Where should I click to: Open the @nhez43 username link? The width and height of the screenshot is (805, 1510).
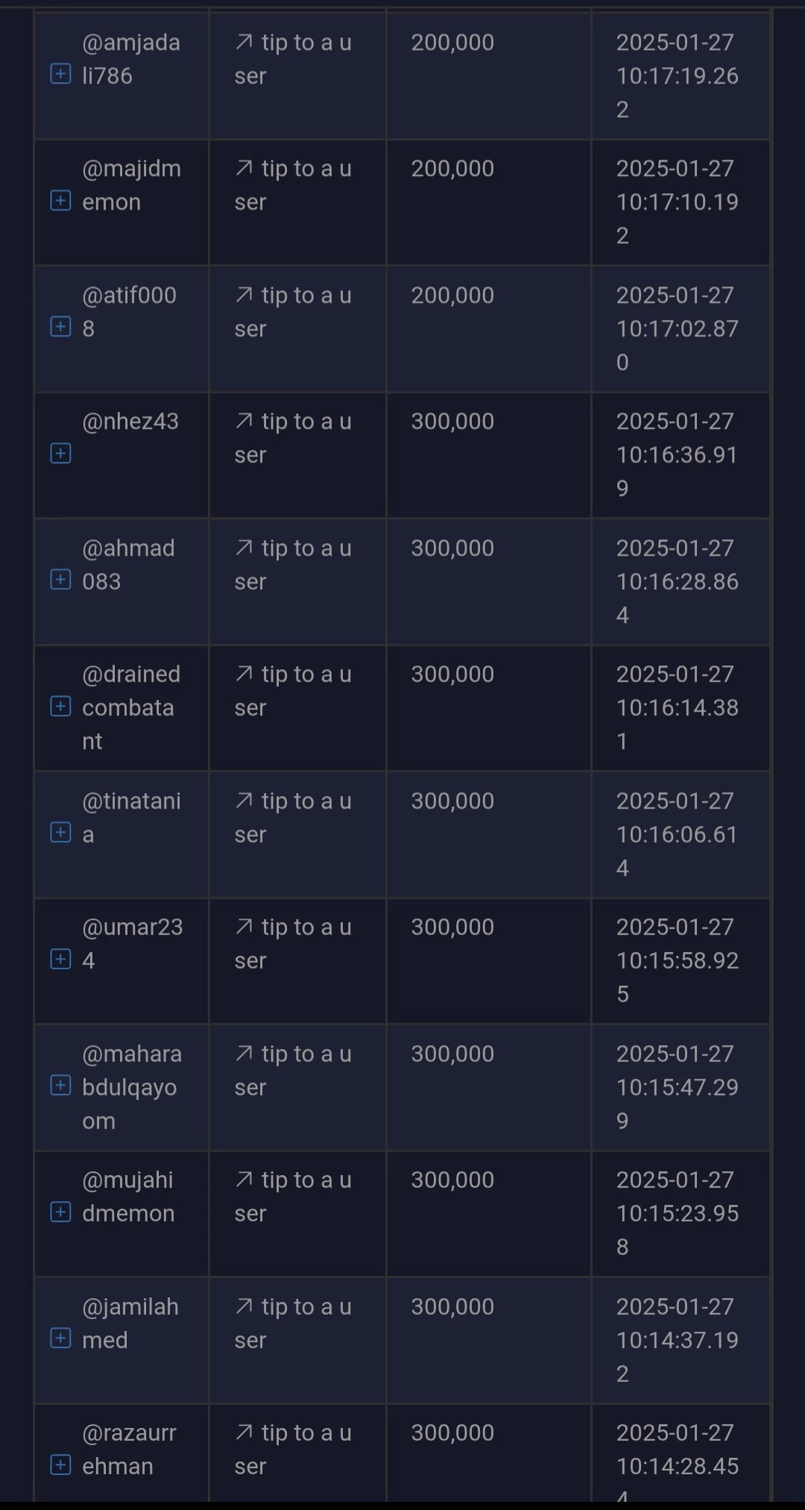(130, 422)
